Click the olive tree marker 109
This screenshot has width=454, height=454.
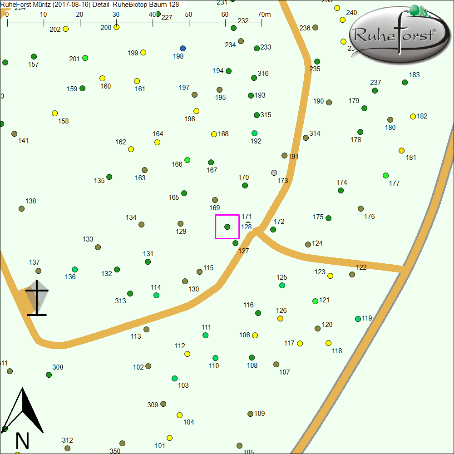tap(250, 414)
